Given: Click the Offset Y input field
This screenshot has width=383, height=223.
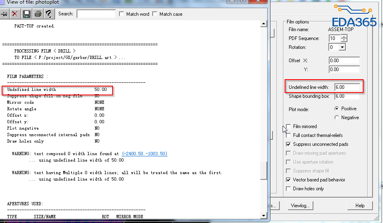Looking at the screenshot, I should coord(344,69).
